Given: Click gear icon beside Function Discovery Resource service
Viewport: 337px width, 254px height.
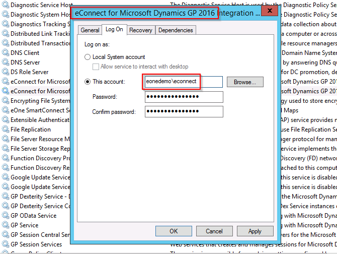Looking at the screenshot, I should coord(5,167).
